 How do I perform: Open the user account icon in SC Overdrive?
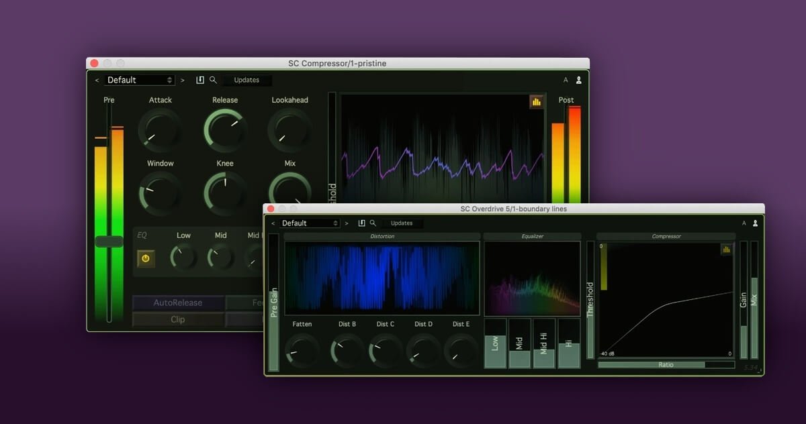pos(755,223)
